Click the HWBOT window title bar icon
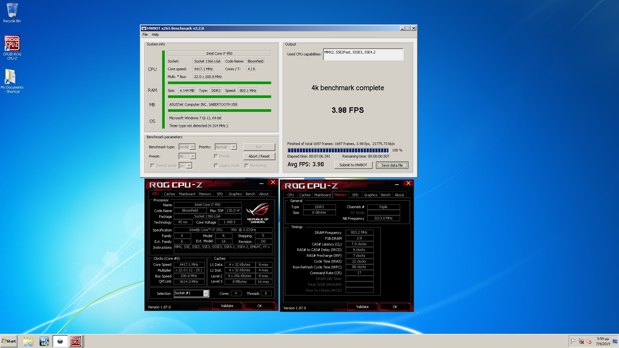Image resolution: width=619 pixels, height=348 pixels. 144,28
